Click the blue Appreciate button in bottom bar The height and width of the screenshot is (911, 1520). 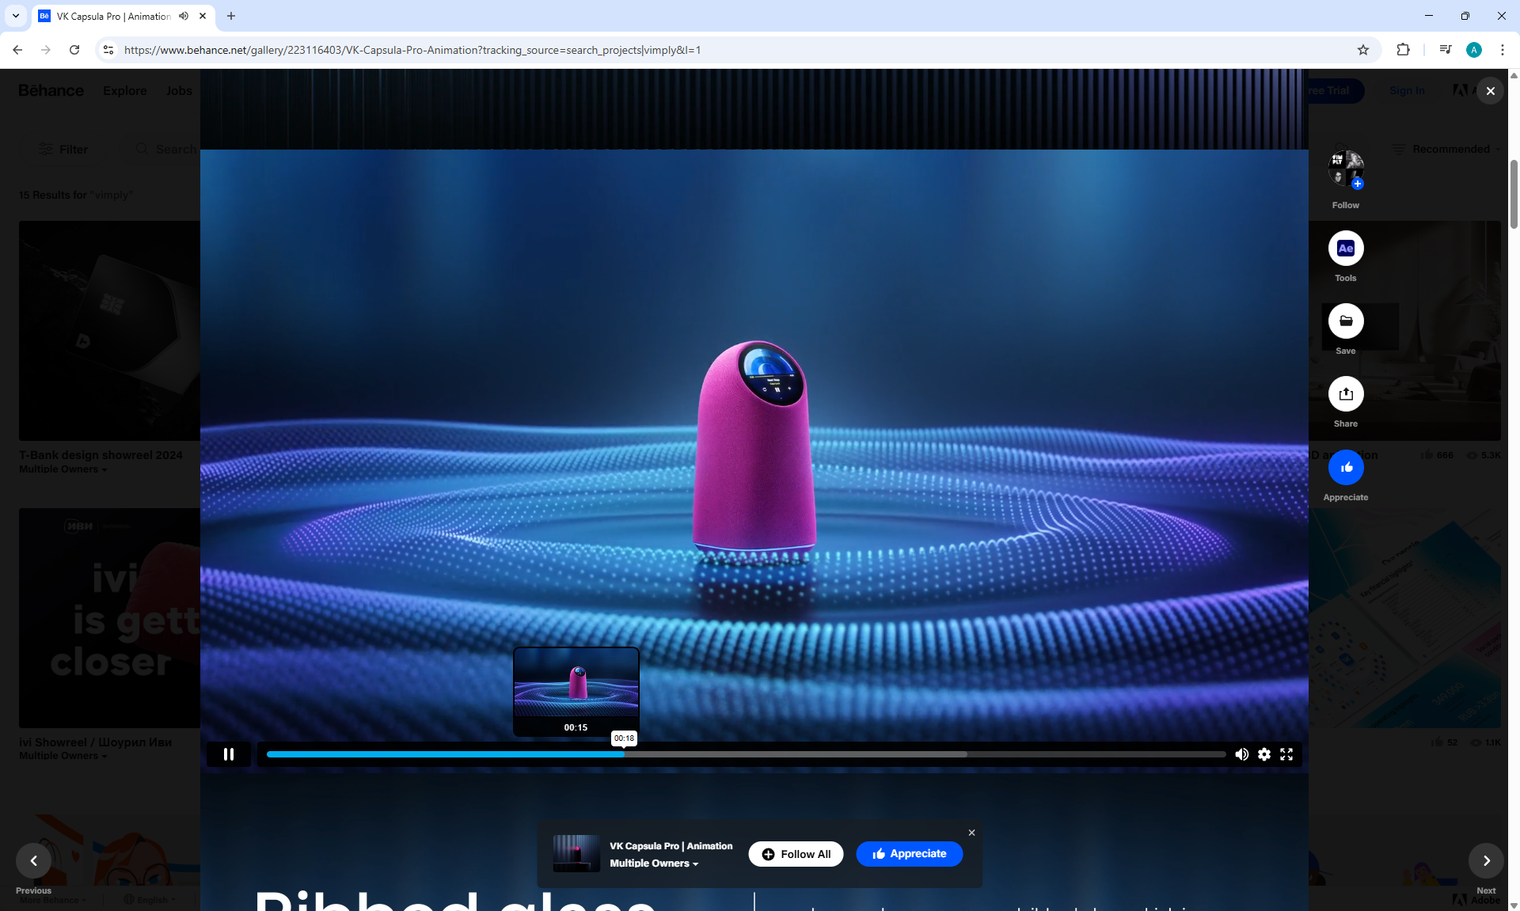[x=909, y=854]
